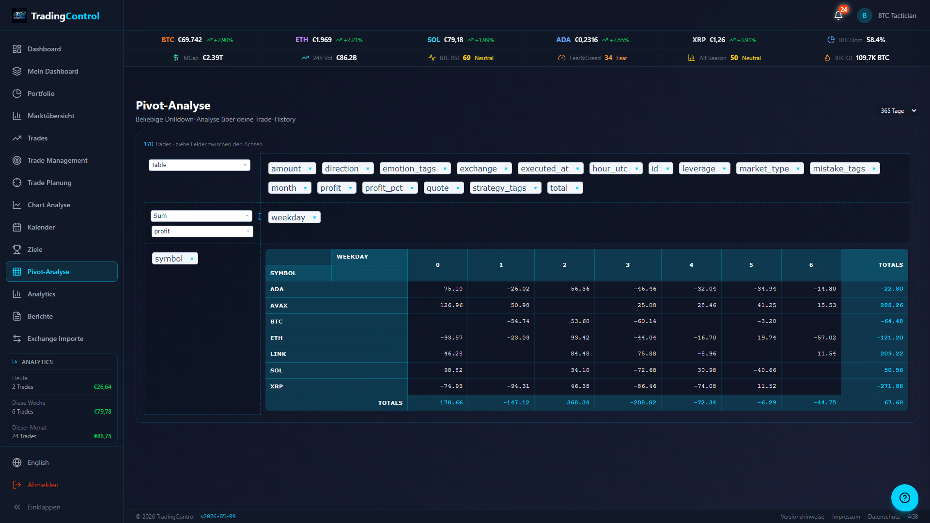This screenshot has width=930, height=523.
Task: Click the Berichte document icon
Action: pyautogui.click(x=17, y=316)
